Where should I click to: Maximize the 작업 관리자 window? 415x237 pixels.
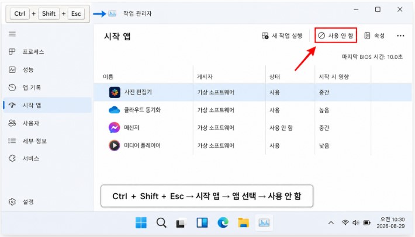point(378,9)
